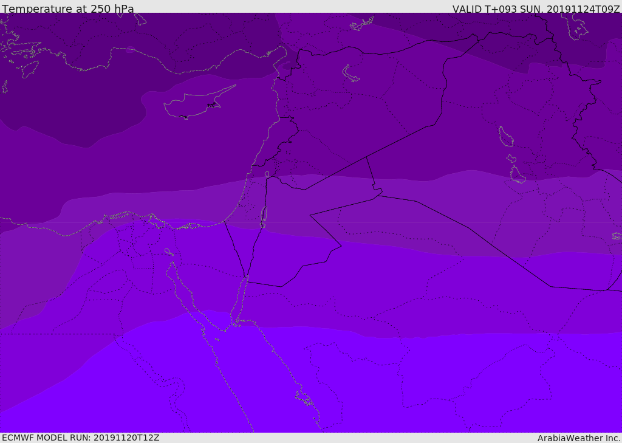Click the 'ArabiaWeather Inc' credit text

579,438
